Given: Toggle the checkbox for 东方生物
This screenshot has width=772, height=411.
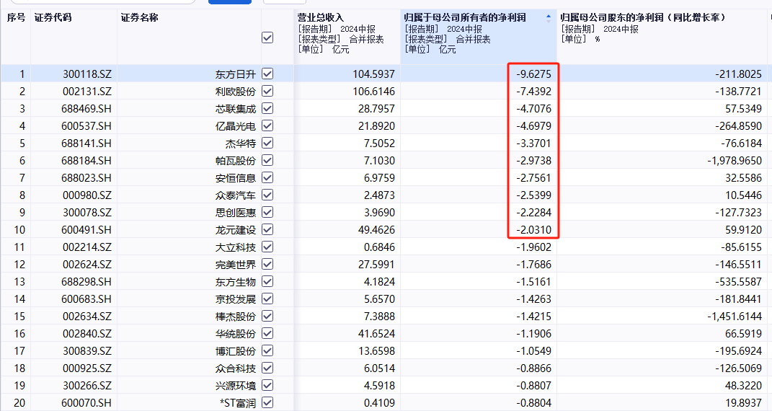Looking at the screenshot, I should pyautogui.click(x=267, y=281).
